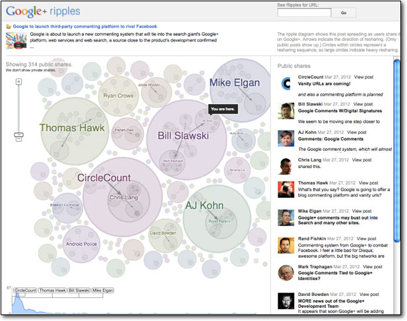The width and height of the screenshot is (407, 321).
Task: Click the Go button
Action: (344, 13)
